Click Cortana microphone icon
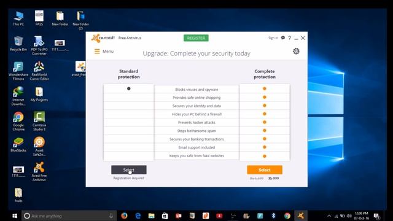The image size is (393, 221). pyautogui.click(x=111, y=215)
